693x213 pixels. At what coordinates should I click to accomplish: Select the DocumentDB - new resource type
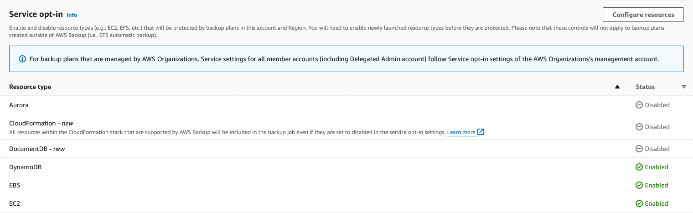tap(37, 149)
